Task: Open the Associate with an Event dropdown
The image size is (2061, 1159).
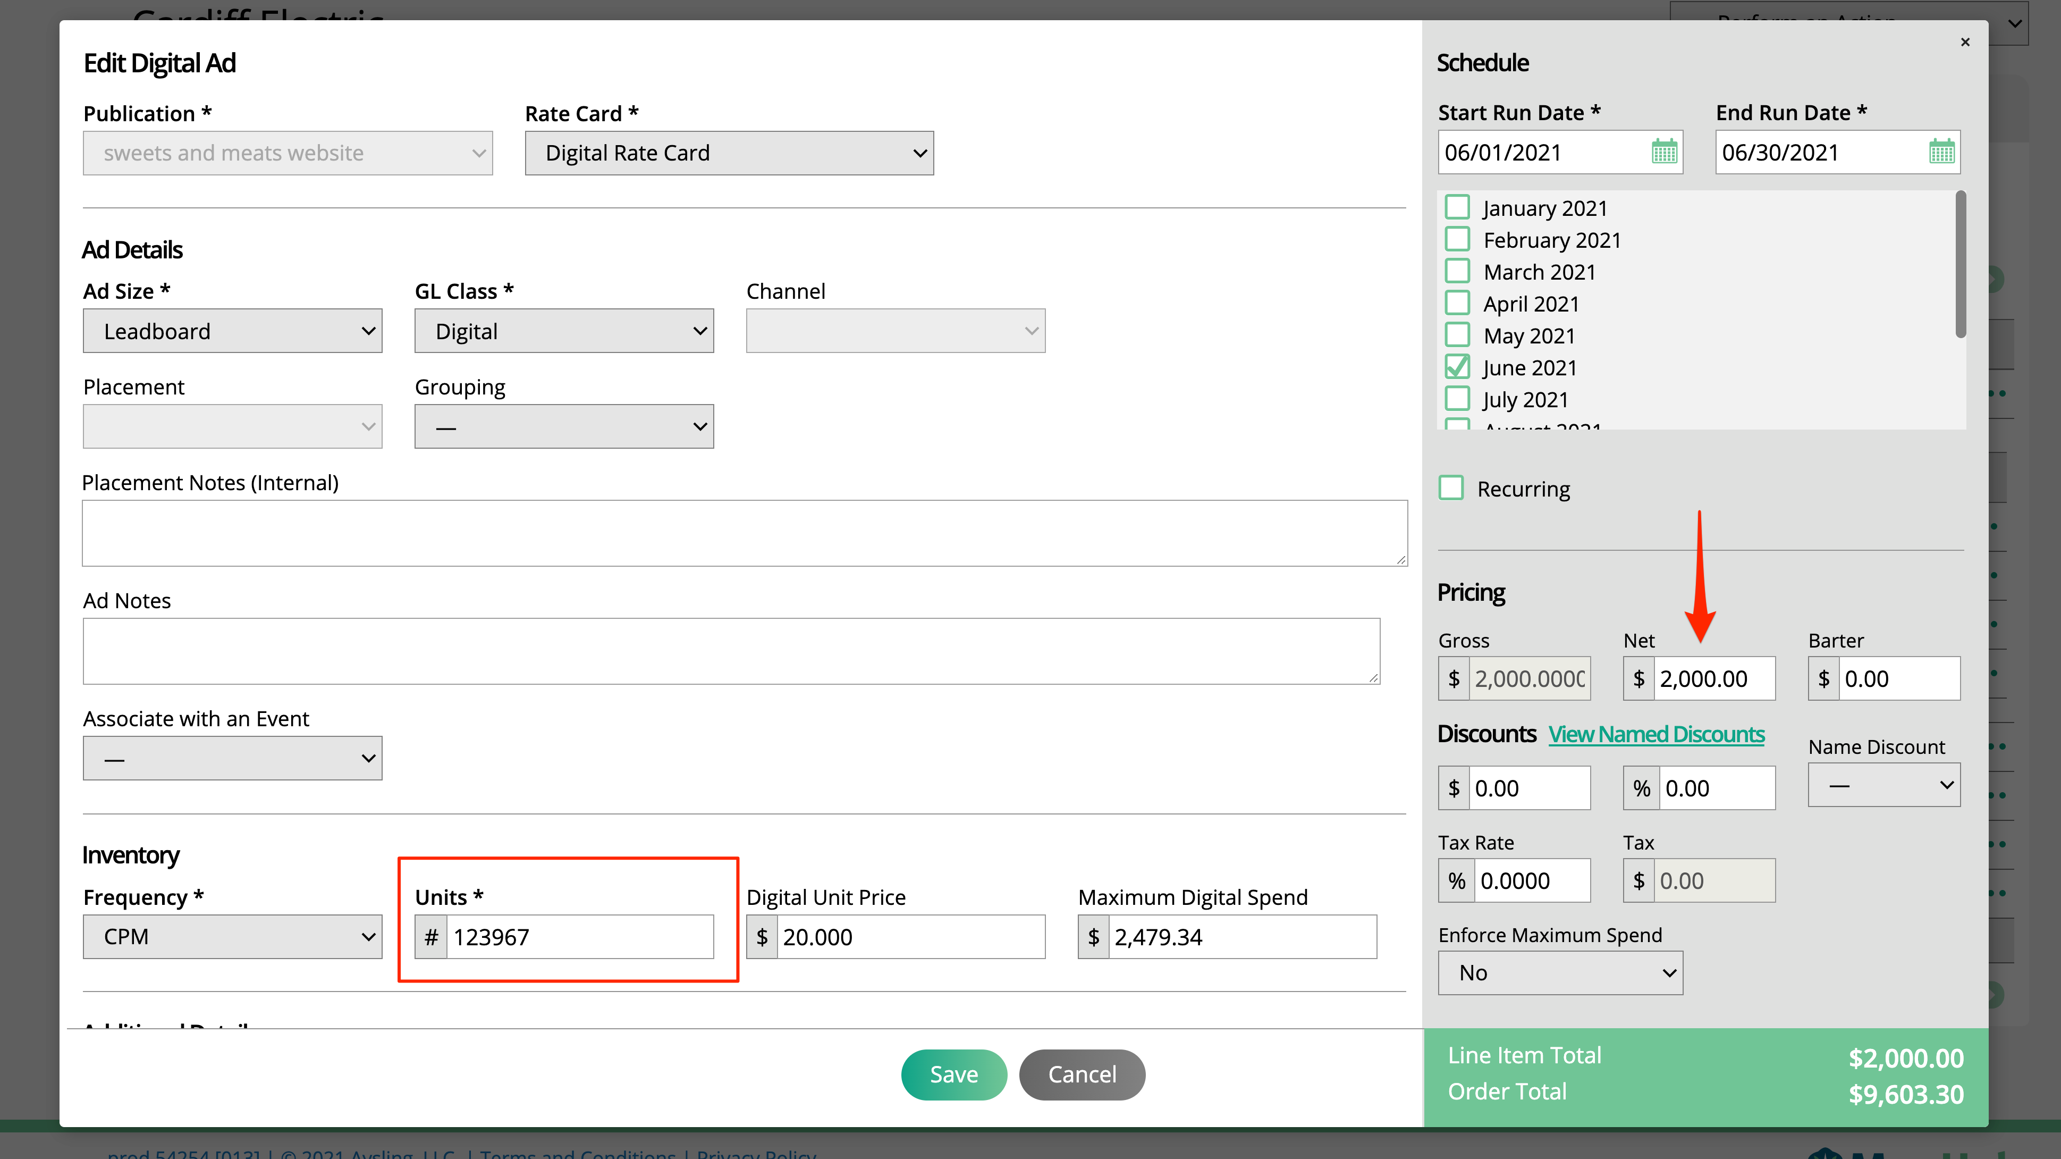Action: click(x=233, y=759)
